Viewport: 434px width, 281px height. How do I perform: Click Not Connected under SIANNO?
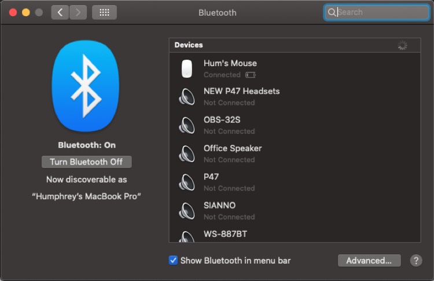[x=229, y=217]
